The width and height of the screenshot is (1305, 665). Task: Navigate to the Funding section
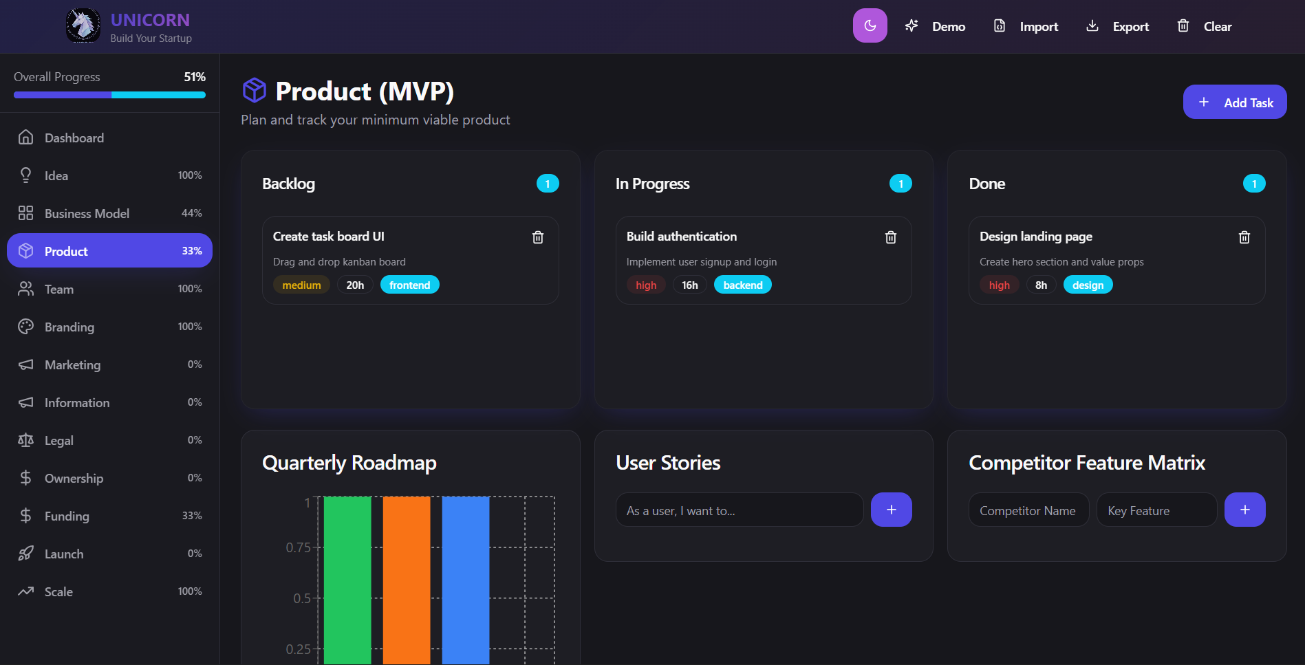(x=67, y=516)
